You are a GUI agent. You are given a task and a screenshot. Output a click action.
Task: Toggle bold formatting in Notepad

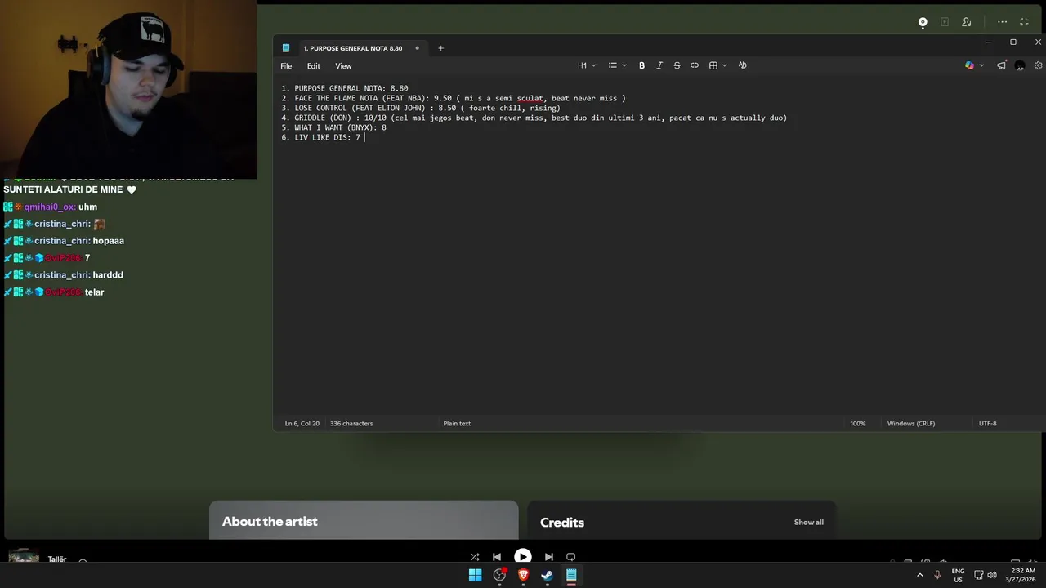pos(641,65)
